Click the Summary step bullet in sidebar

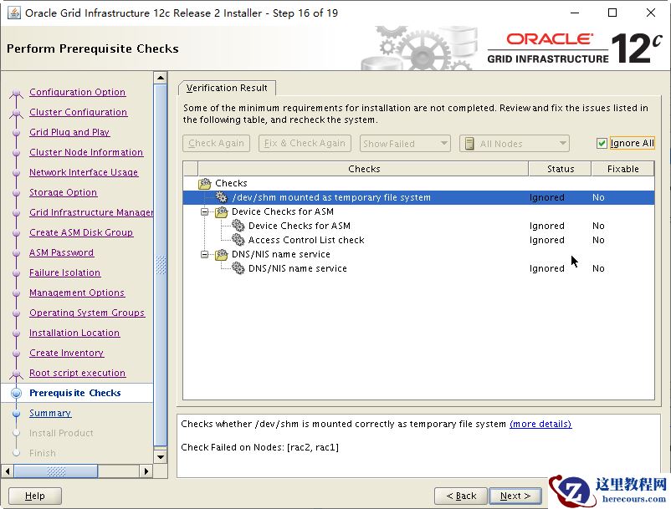(x=16, y=413)
